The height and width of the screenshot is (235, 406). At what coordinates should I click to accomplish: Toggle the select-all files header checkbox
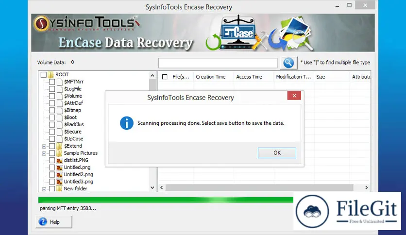tap(165, 77)
